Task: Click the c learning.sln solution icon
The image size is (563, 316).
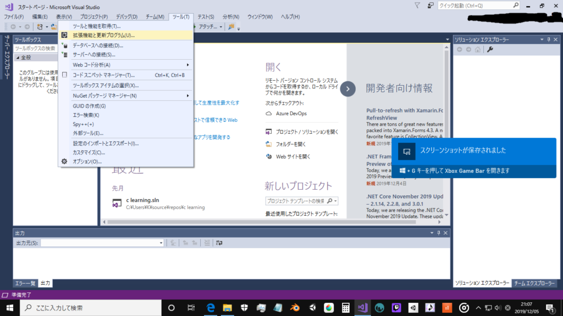Action: point(117,204)
